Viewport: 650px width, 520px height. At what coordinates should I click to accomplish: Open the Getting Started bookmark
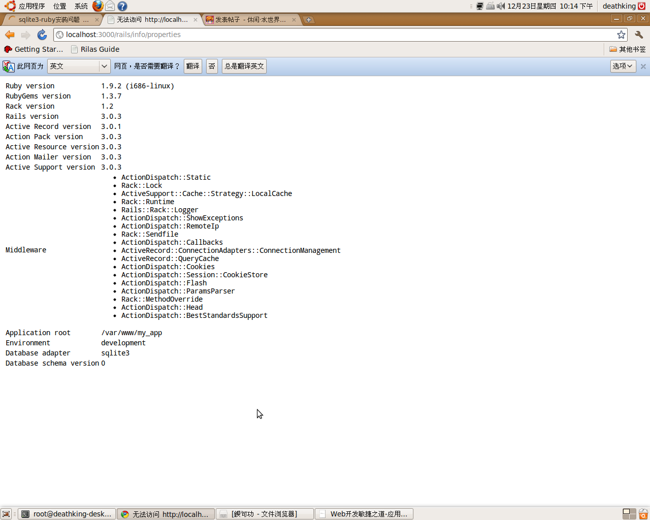click(x=34, y=49)
